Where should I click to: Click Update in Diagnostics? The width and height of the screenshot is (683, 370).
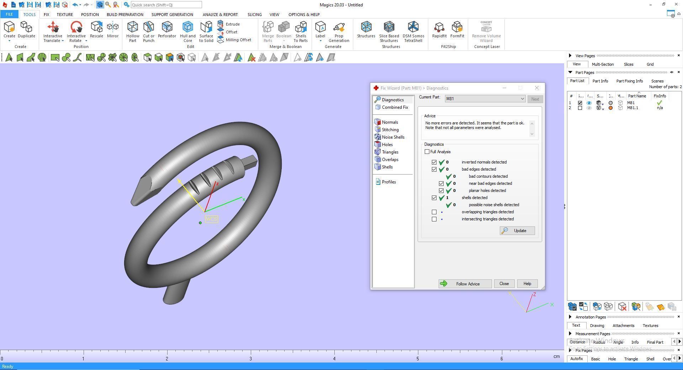point(517,231)
